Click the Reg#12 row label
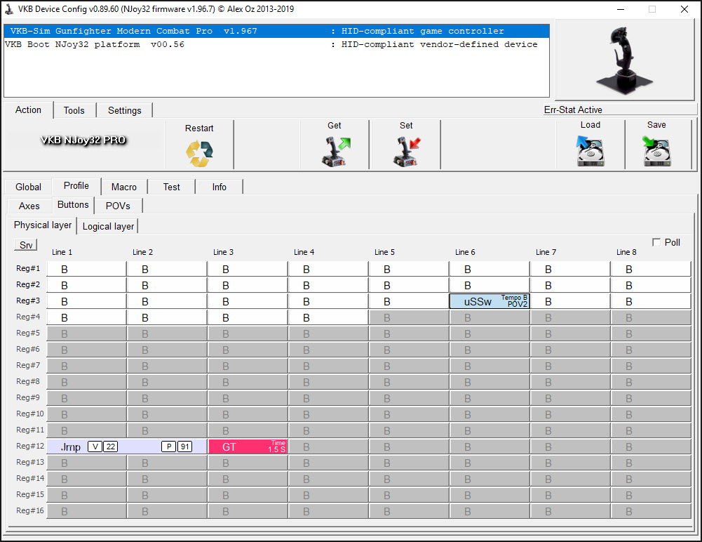Image resolution: width=702 pixels, height=542 pixels. pos(30,446)
